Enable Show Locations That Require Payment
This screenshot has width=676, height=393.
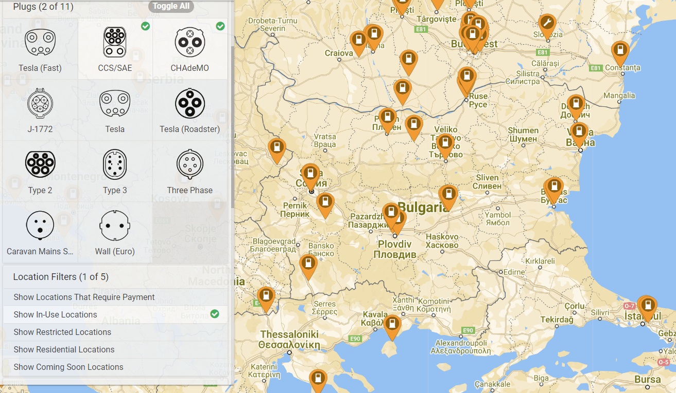pos(115,297)
